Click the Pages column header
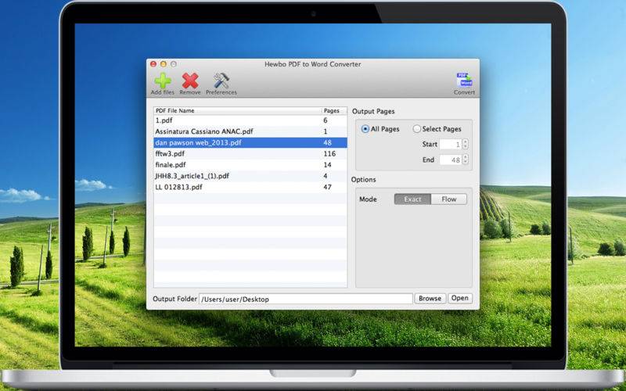This screenshot has height=391, width=626. 334,111
